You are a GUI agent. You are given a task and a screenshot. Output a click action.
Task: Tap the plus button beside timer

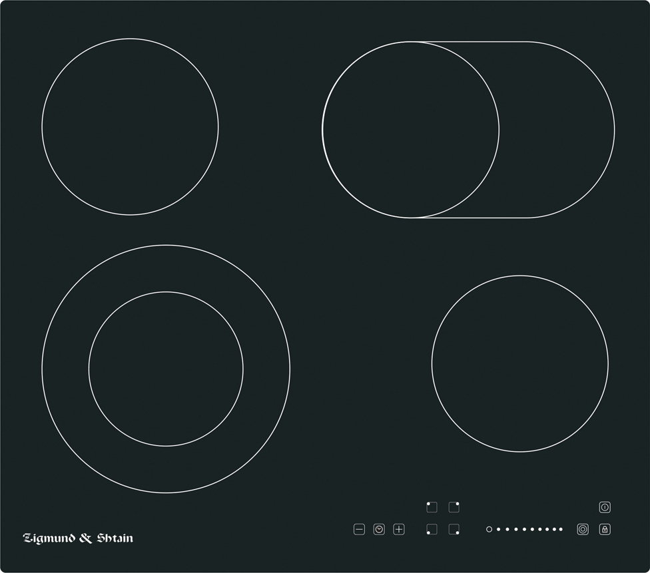(399, 529)
